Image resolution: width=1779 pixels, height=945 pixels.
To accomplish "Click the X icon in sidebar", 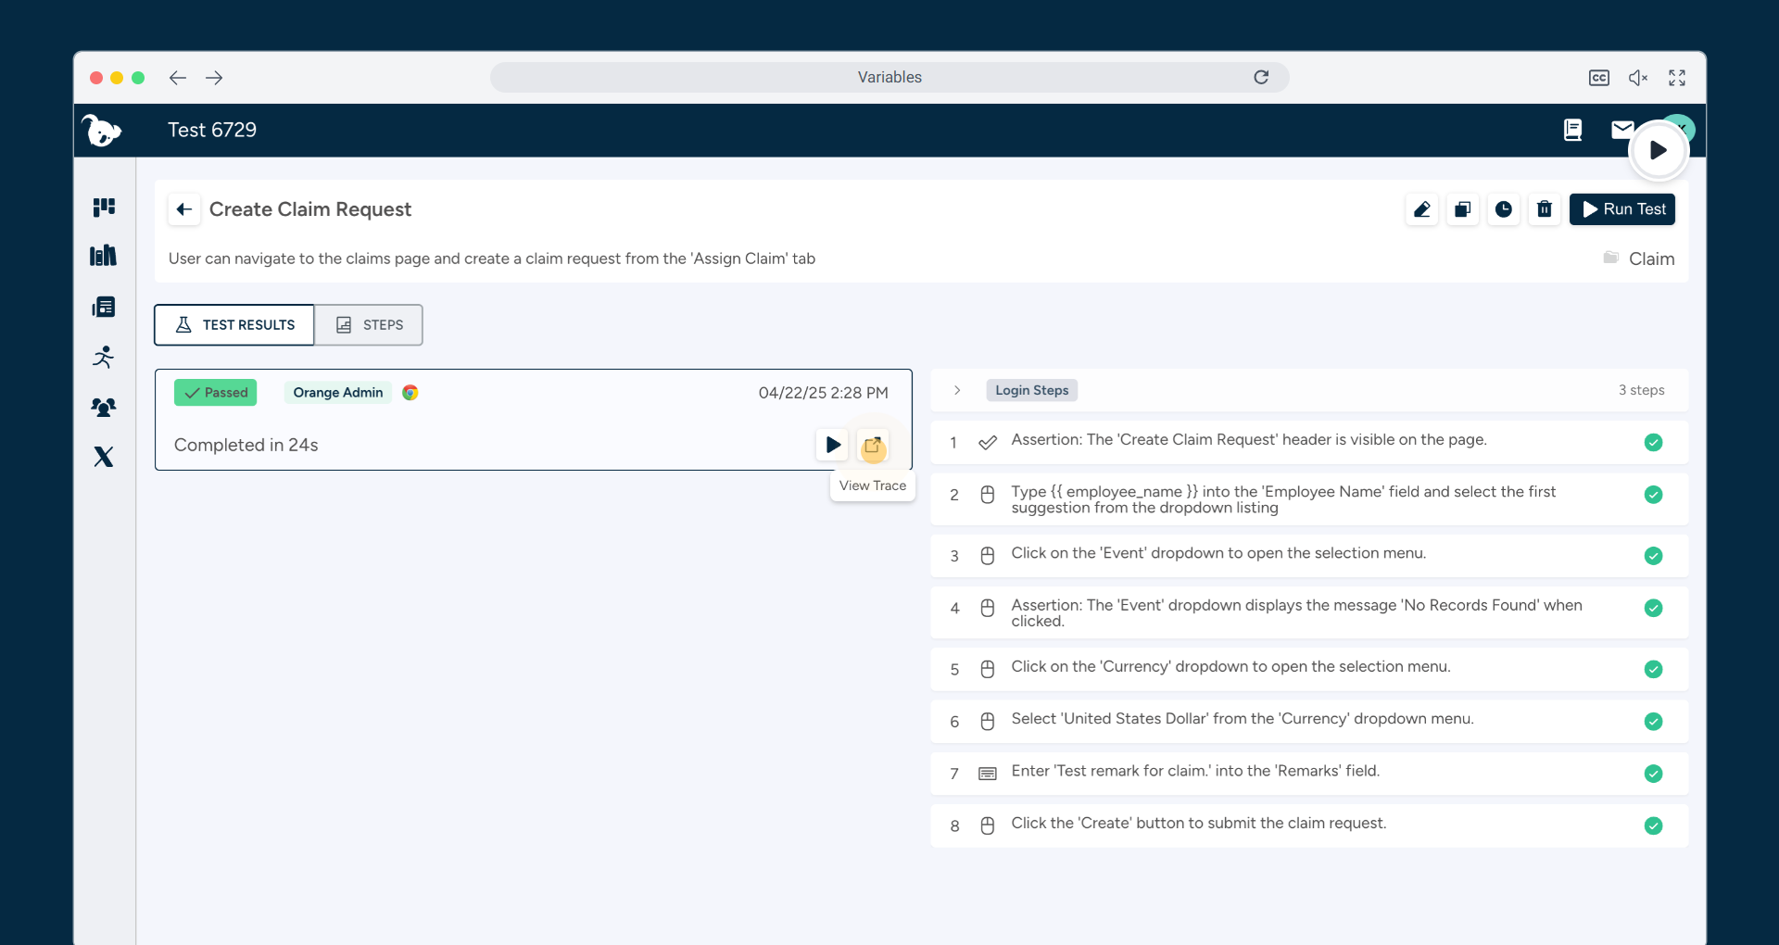I will point(104,457).
